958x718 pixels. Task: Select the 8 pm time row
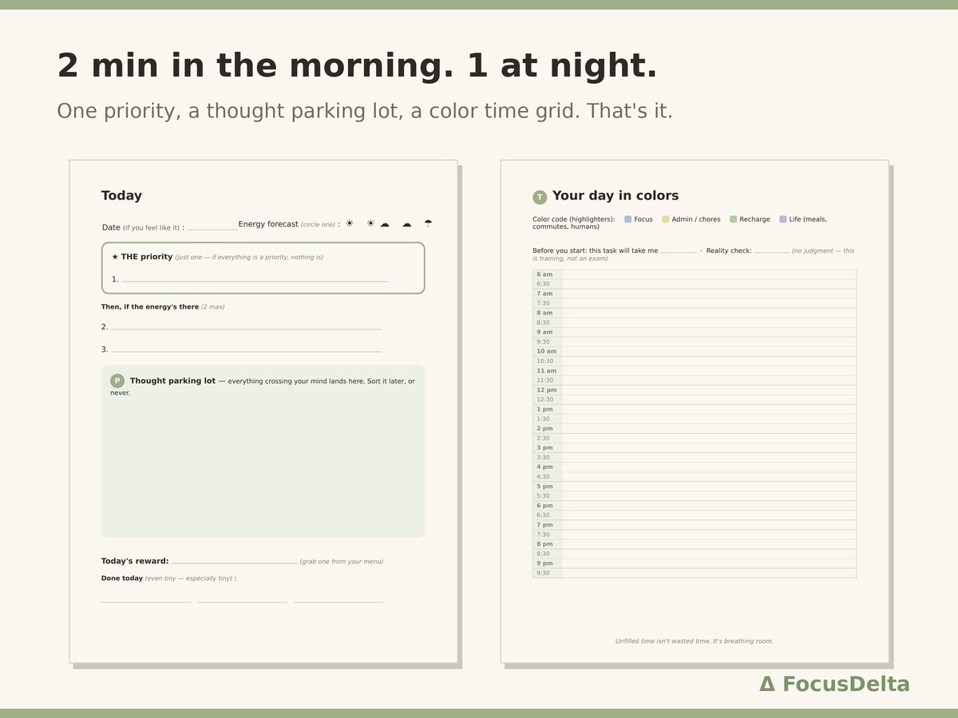click(695, 544)
